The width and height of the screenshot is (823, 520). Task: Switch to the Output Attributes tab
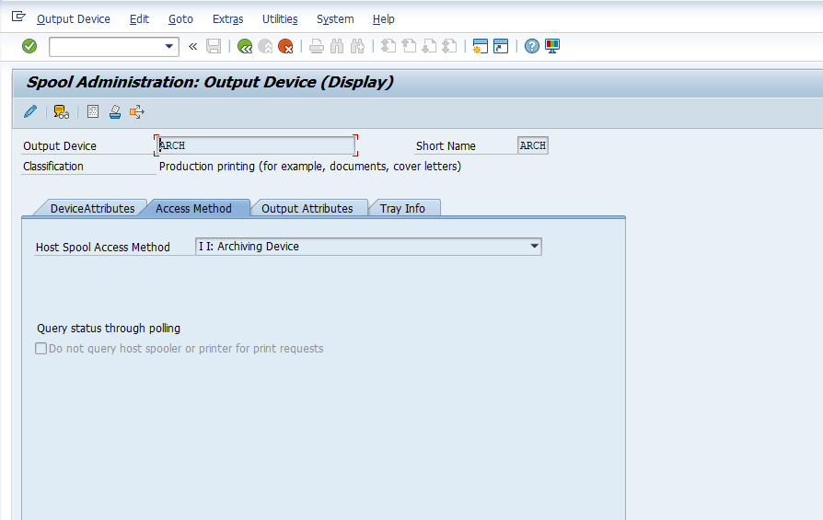pyautogui.click(x=307, y=208)
